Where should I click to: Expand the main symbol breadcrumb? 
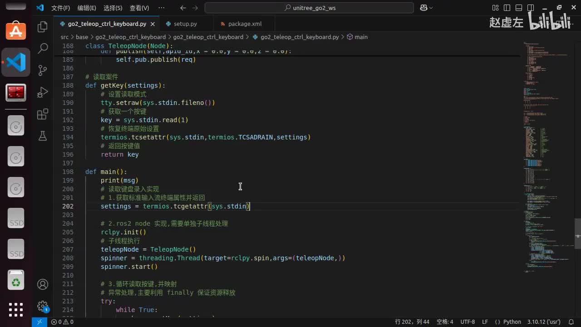pos(357,37)
